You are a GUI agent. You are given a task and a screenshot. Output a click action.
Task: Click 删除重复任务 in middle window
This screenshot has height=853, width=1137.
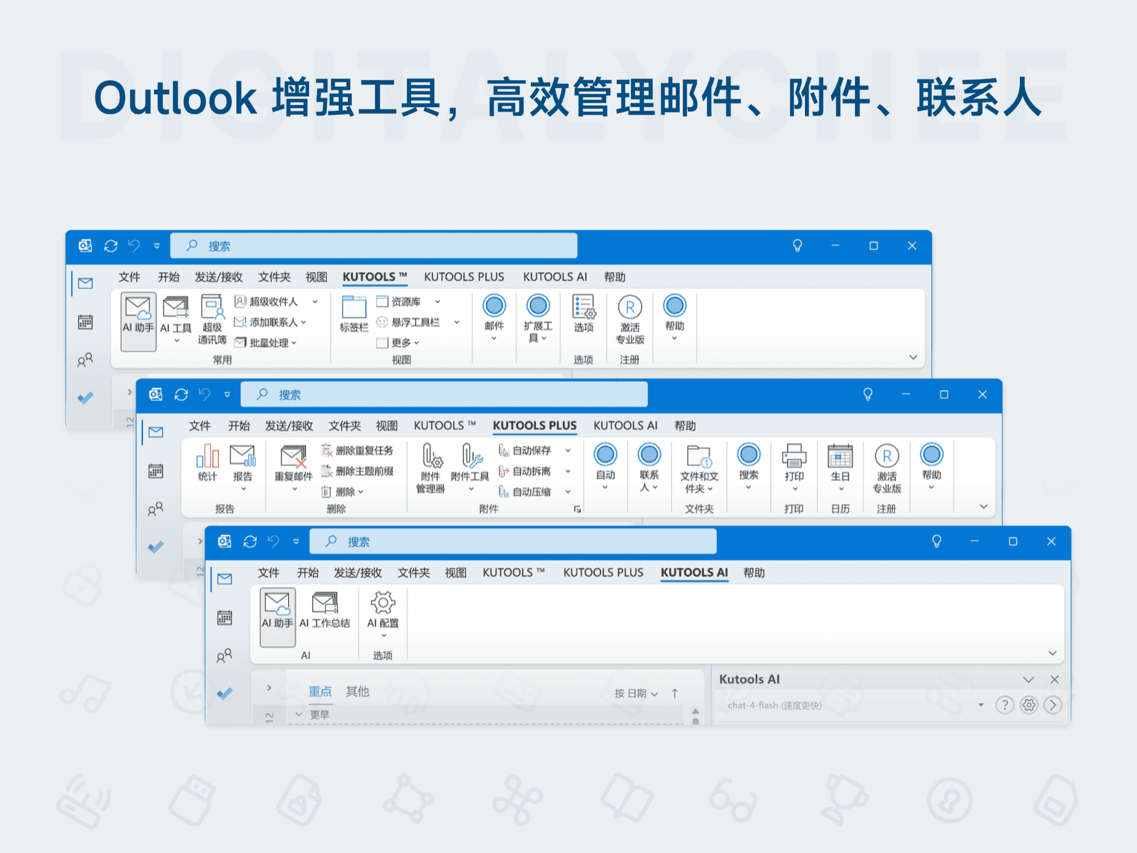point(358,451)
